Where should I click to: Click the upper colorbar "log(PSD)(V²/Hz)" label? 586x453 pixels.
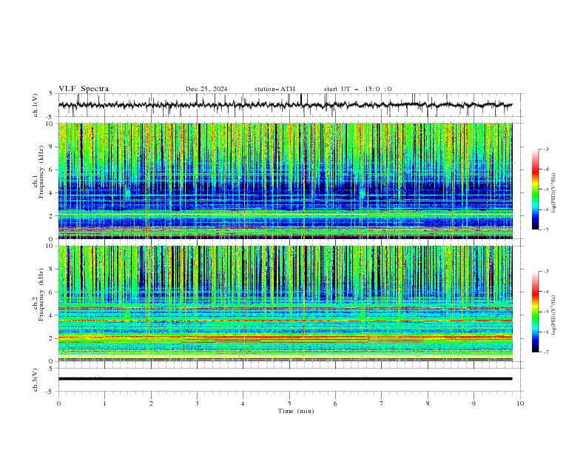tap(553, 193)
